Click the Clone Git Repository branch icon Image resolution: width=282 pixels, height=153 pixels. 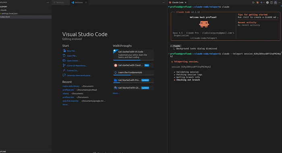pos(64,66)
